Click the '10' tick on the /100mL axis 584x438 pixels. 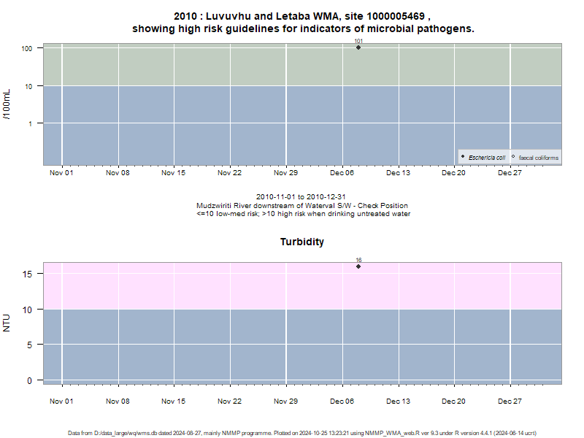(x=28, y=86)
